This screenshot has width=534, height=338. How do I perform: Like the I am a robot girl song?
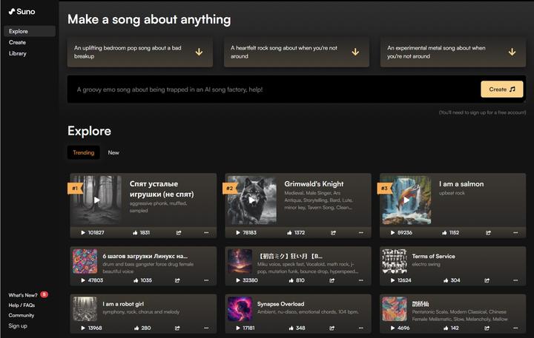coord(136,328)
